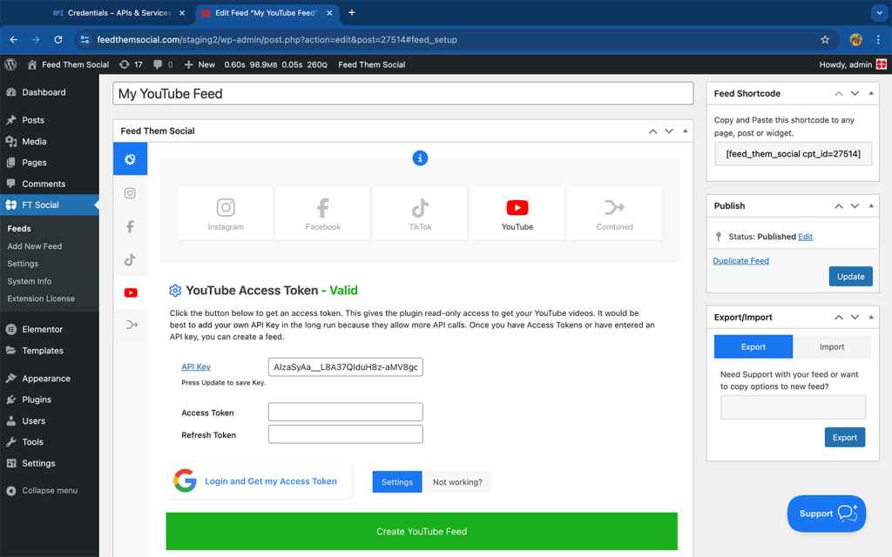Select the Combined feed type card
Screen dimensions: 892x557
coord(614,214)
